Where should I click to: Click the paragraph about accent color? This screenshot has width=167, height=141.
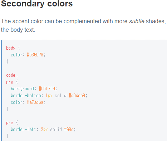(x=83, y=25)
